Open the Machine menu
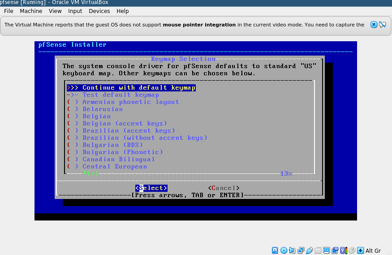The height and width of the screenshot is (255, 392). tap(31, 11)
